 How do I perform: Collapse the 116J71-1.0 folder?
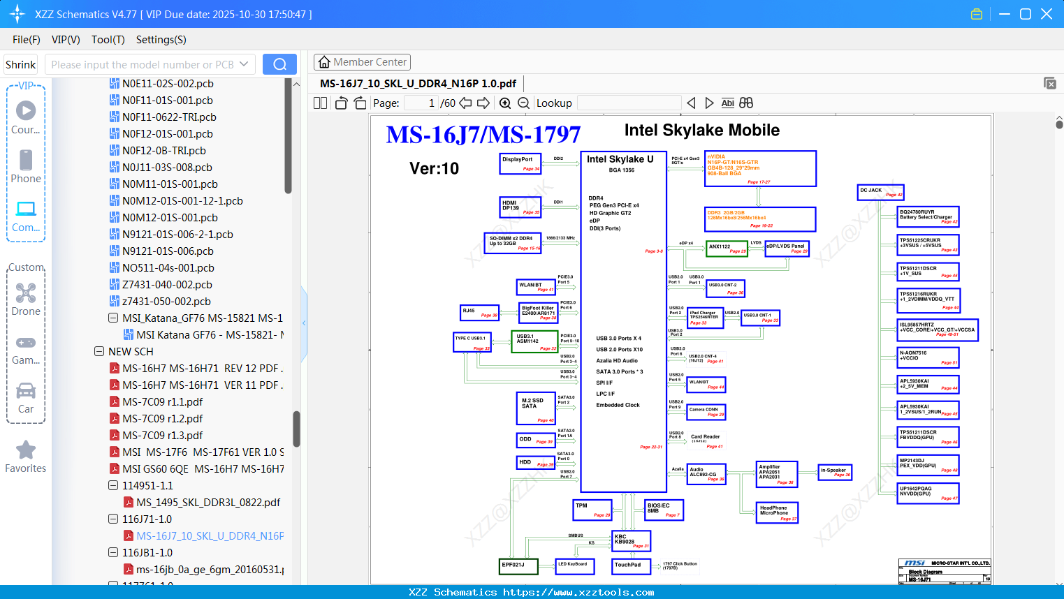tap(113, 519)
